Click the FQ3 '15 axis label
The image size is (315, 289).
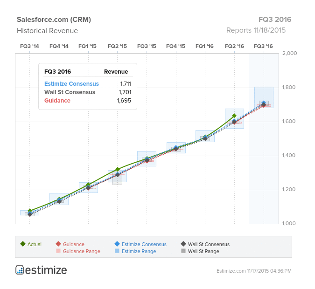tap(147, 46)
